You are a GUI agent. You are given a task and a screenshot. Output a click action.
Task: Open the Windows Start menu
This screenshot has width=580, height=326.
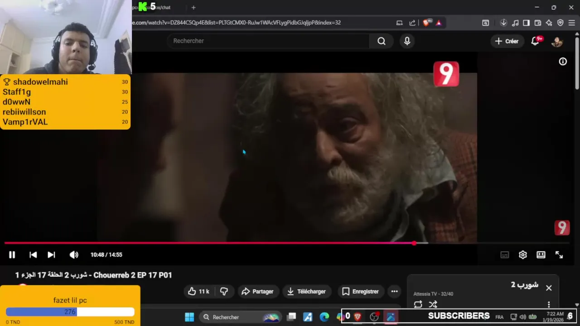pos(189,317)
